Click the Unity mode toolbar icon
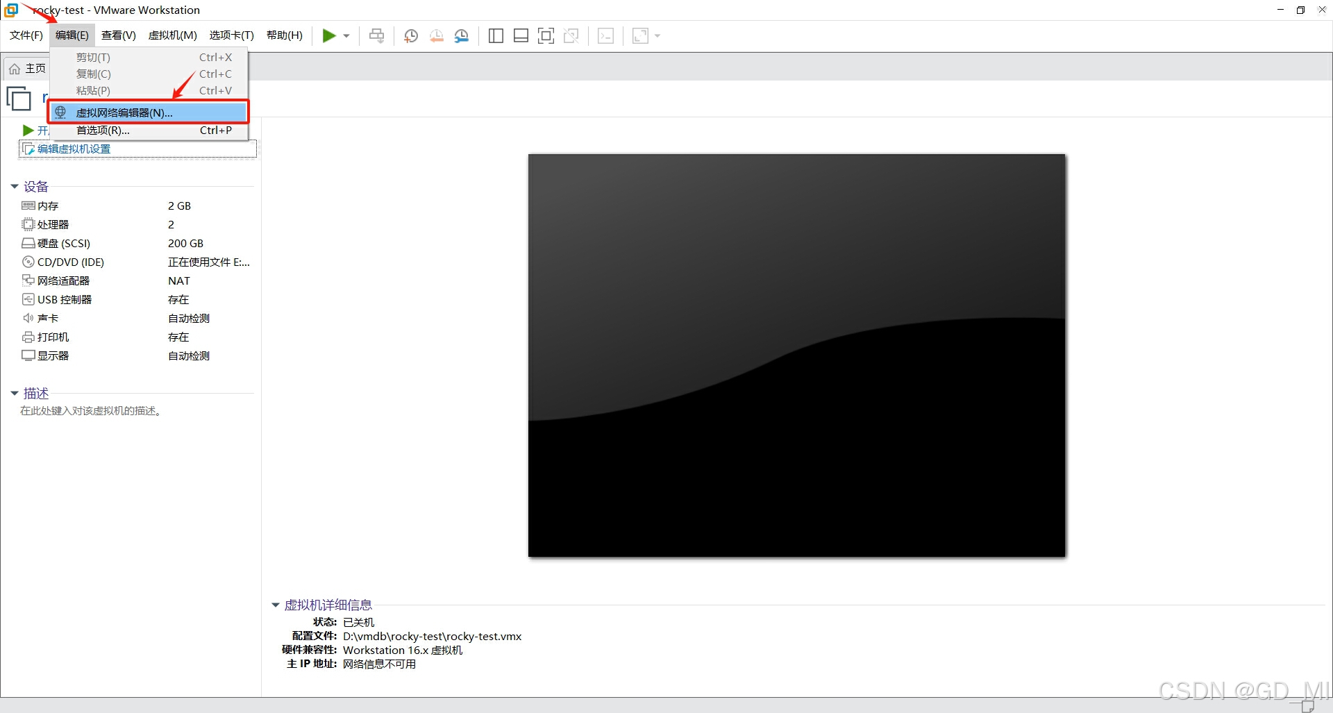This screenshot has height=713, width=1333. (571, 36)
